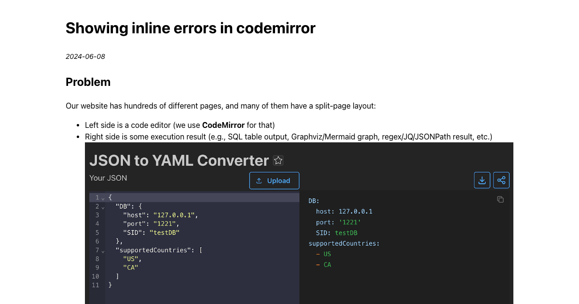
Task: Open the share options
Action: (x=501, y=180)
